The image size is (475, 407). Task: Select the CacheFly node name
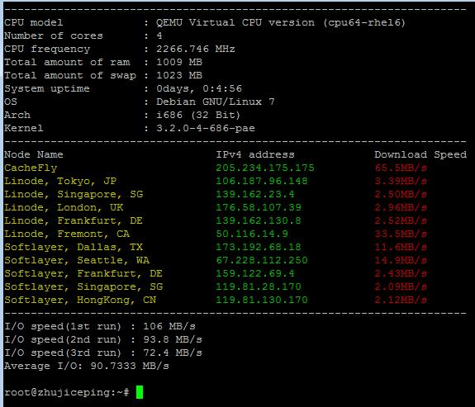pyautogui.click(x=31, y=168)
